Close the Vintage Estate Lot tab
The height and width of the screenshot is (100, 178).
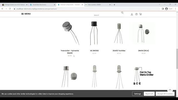27,5
